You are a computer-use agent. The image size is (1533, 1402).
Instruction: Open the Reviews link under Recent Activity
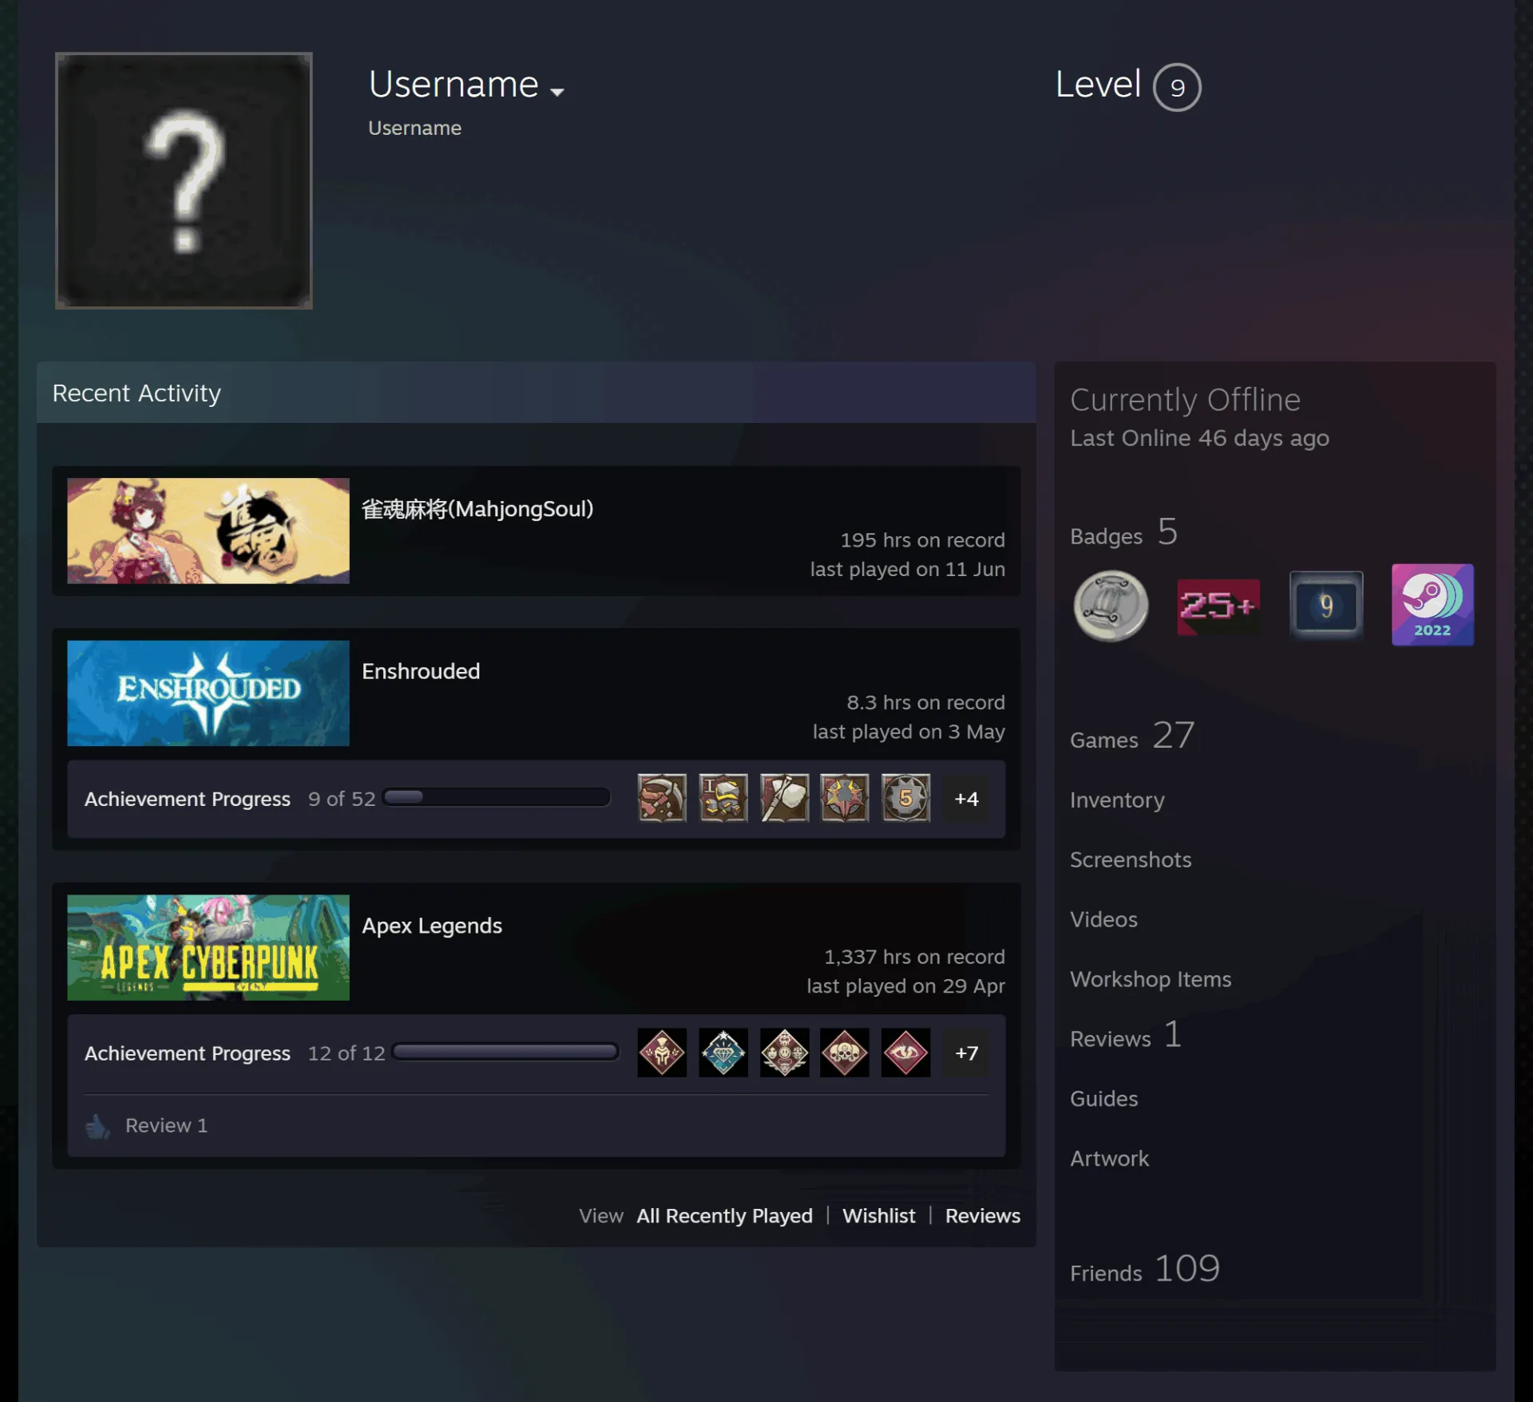(x=983, y=1216)
